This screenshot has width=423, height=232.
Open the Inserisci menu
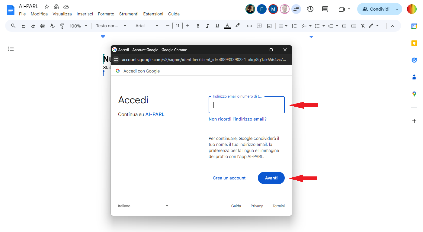(85, 14)
